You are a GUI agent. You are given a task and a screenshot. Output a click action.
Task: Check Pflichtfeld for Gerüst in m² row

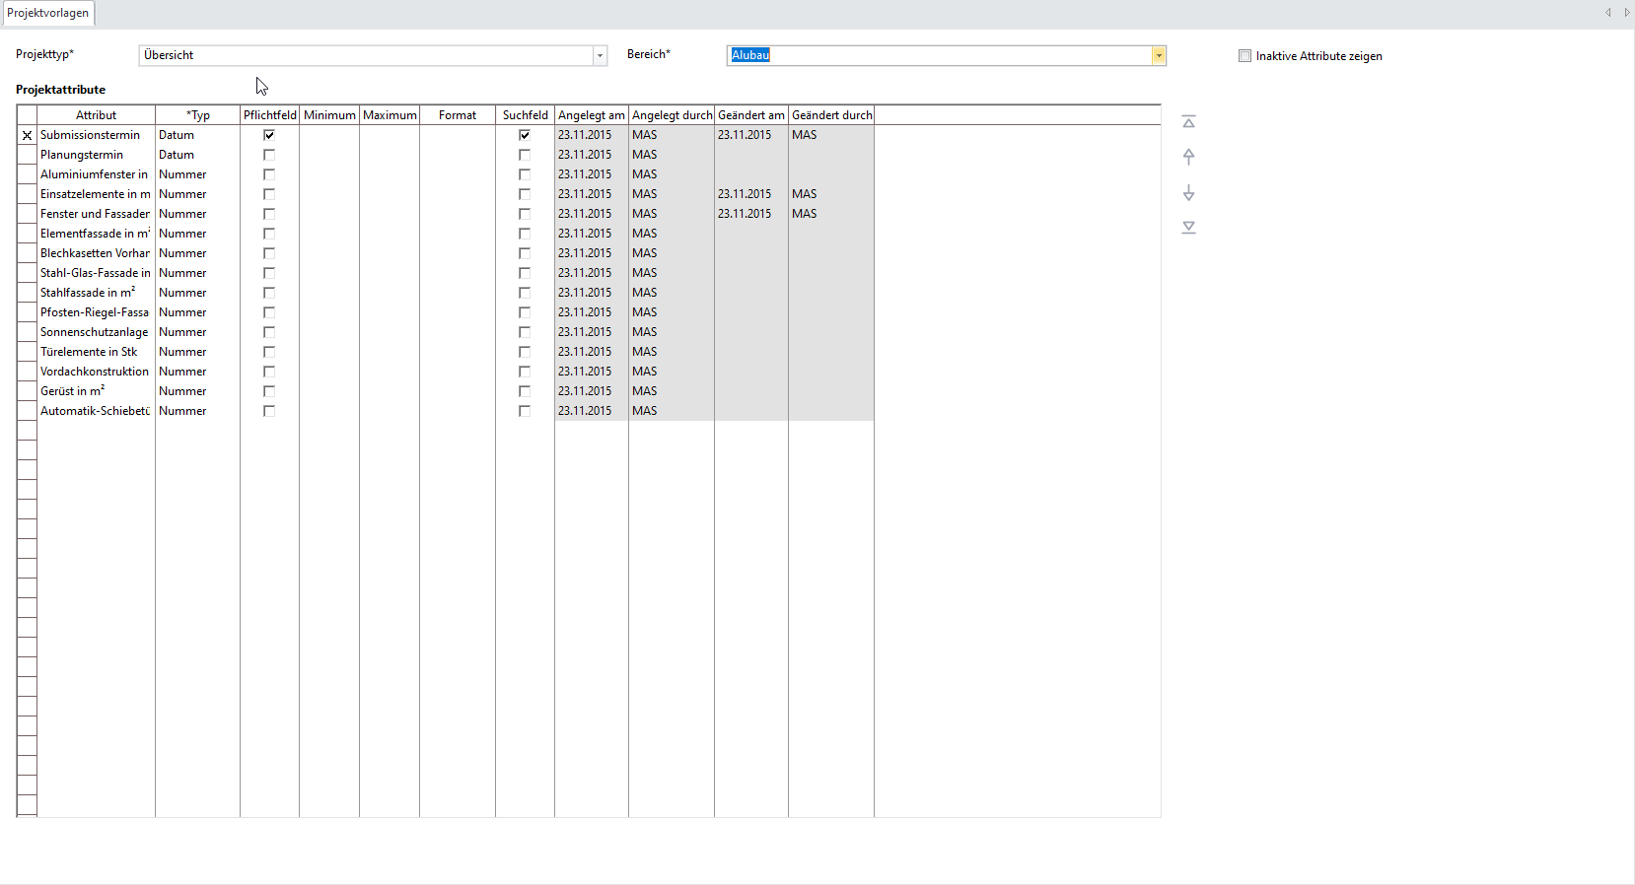click(x=269, y=391)
